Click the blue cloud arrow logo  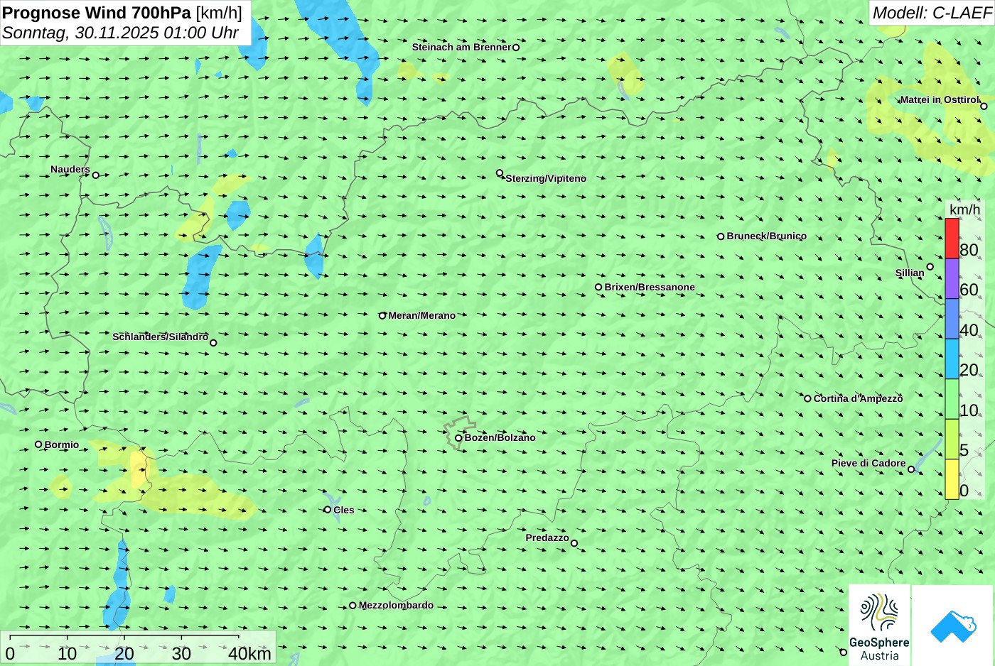953,625
